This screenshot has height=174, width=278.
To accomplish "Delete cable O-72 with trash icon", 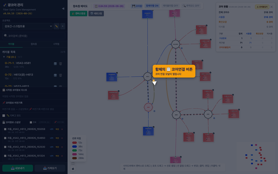I will pos(61,75).
